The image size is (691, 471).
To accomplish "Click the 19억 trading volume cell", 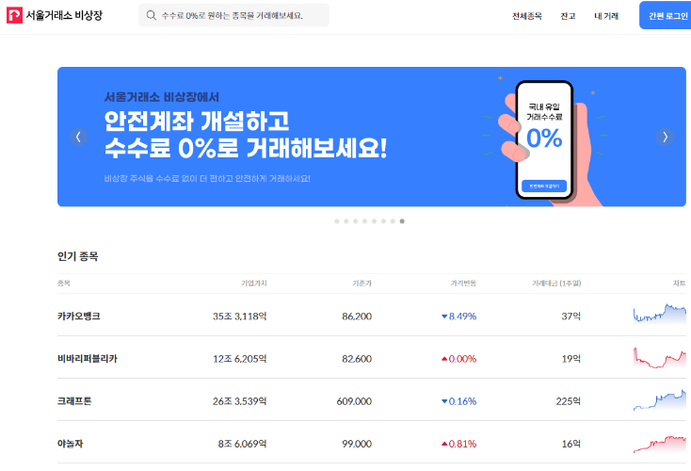I will 570,359.
